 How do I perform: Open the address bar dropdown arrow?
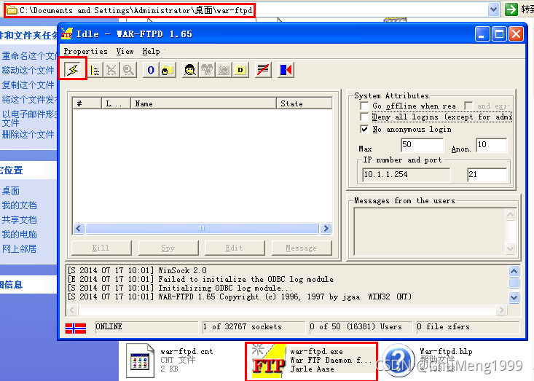(493, 9)
